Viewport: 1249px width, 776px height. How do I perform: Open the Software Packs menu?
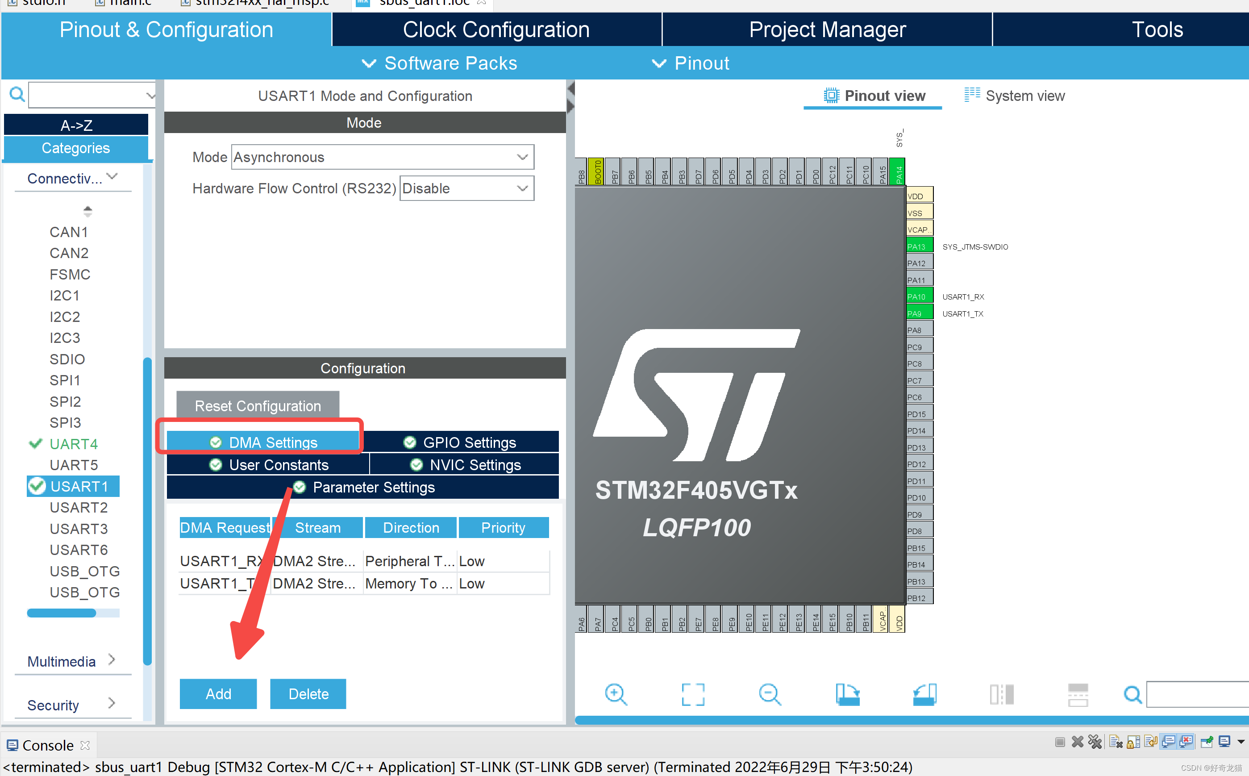[440, 63]
